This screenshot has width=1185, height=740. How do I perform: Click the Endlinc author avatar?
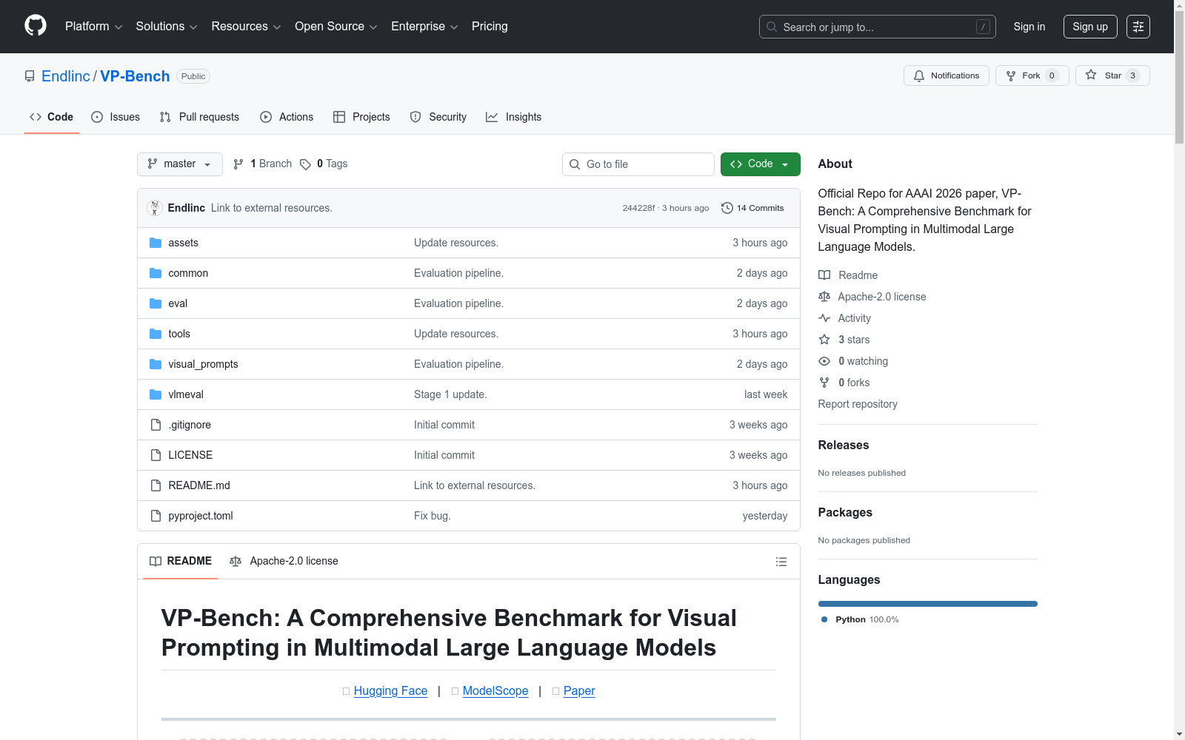(155, 208)
